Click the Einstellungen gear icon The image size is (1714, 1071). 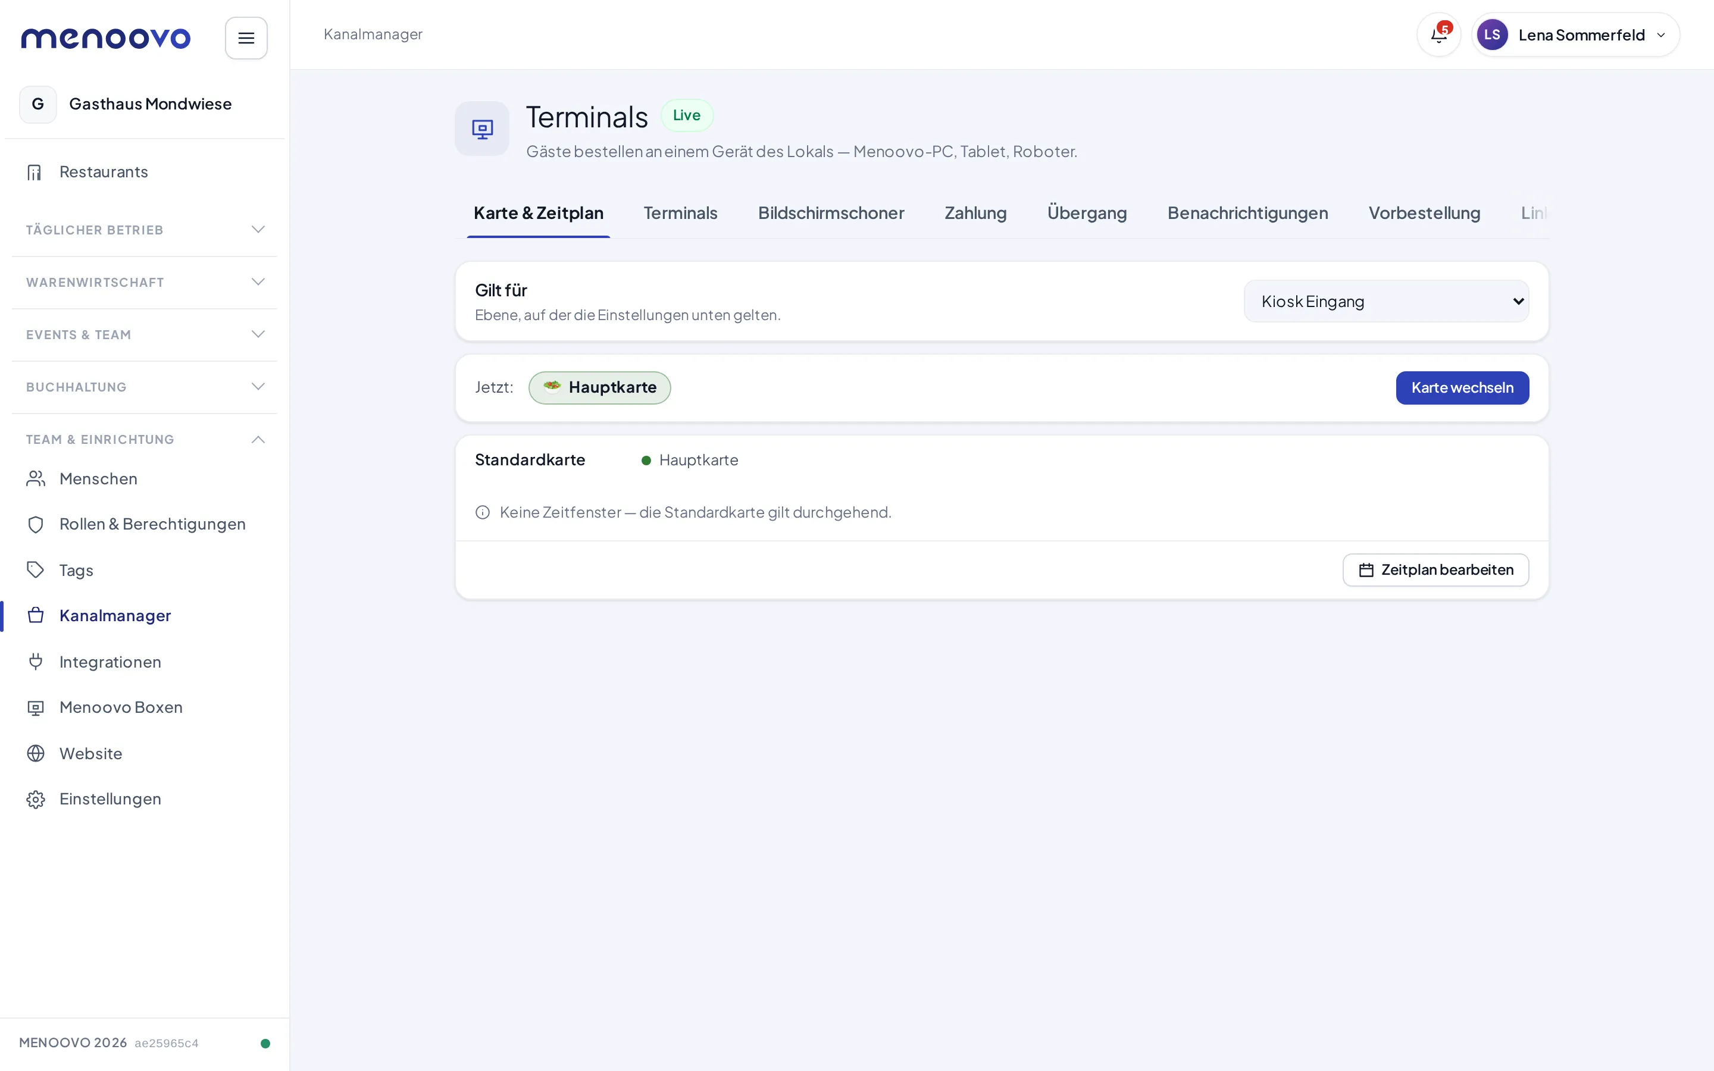pos(36,799)
